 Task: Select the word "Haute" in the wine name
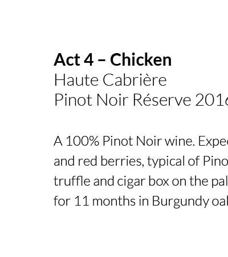(76, 80)
